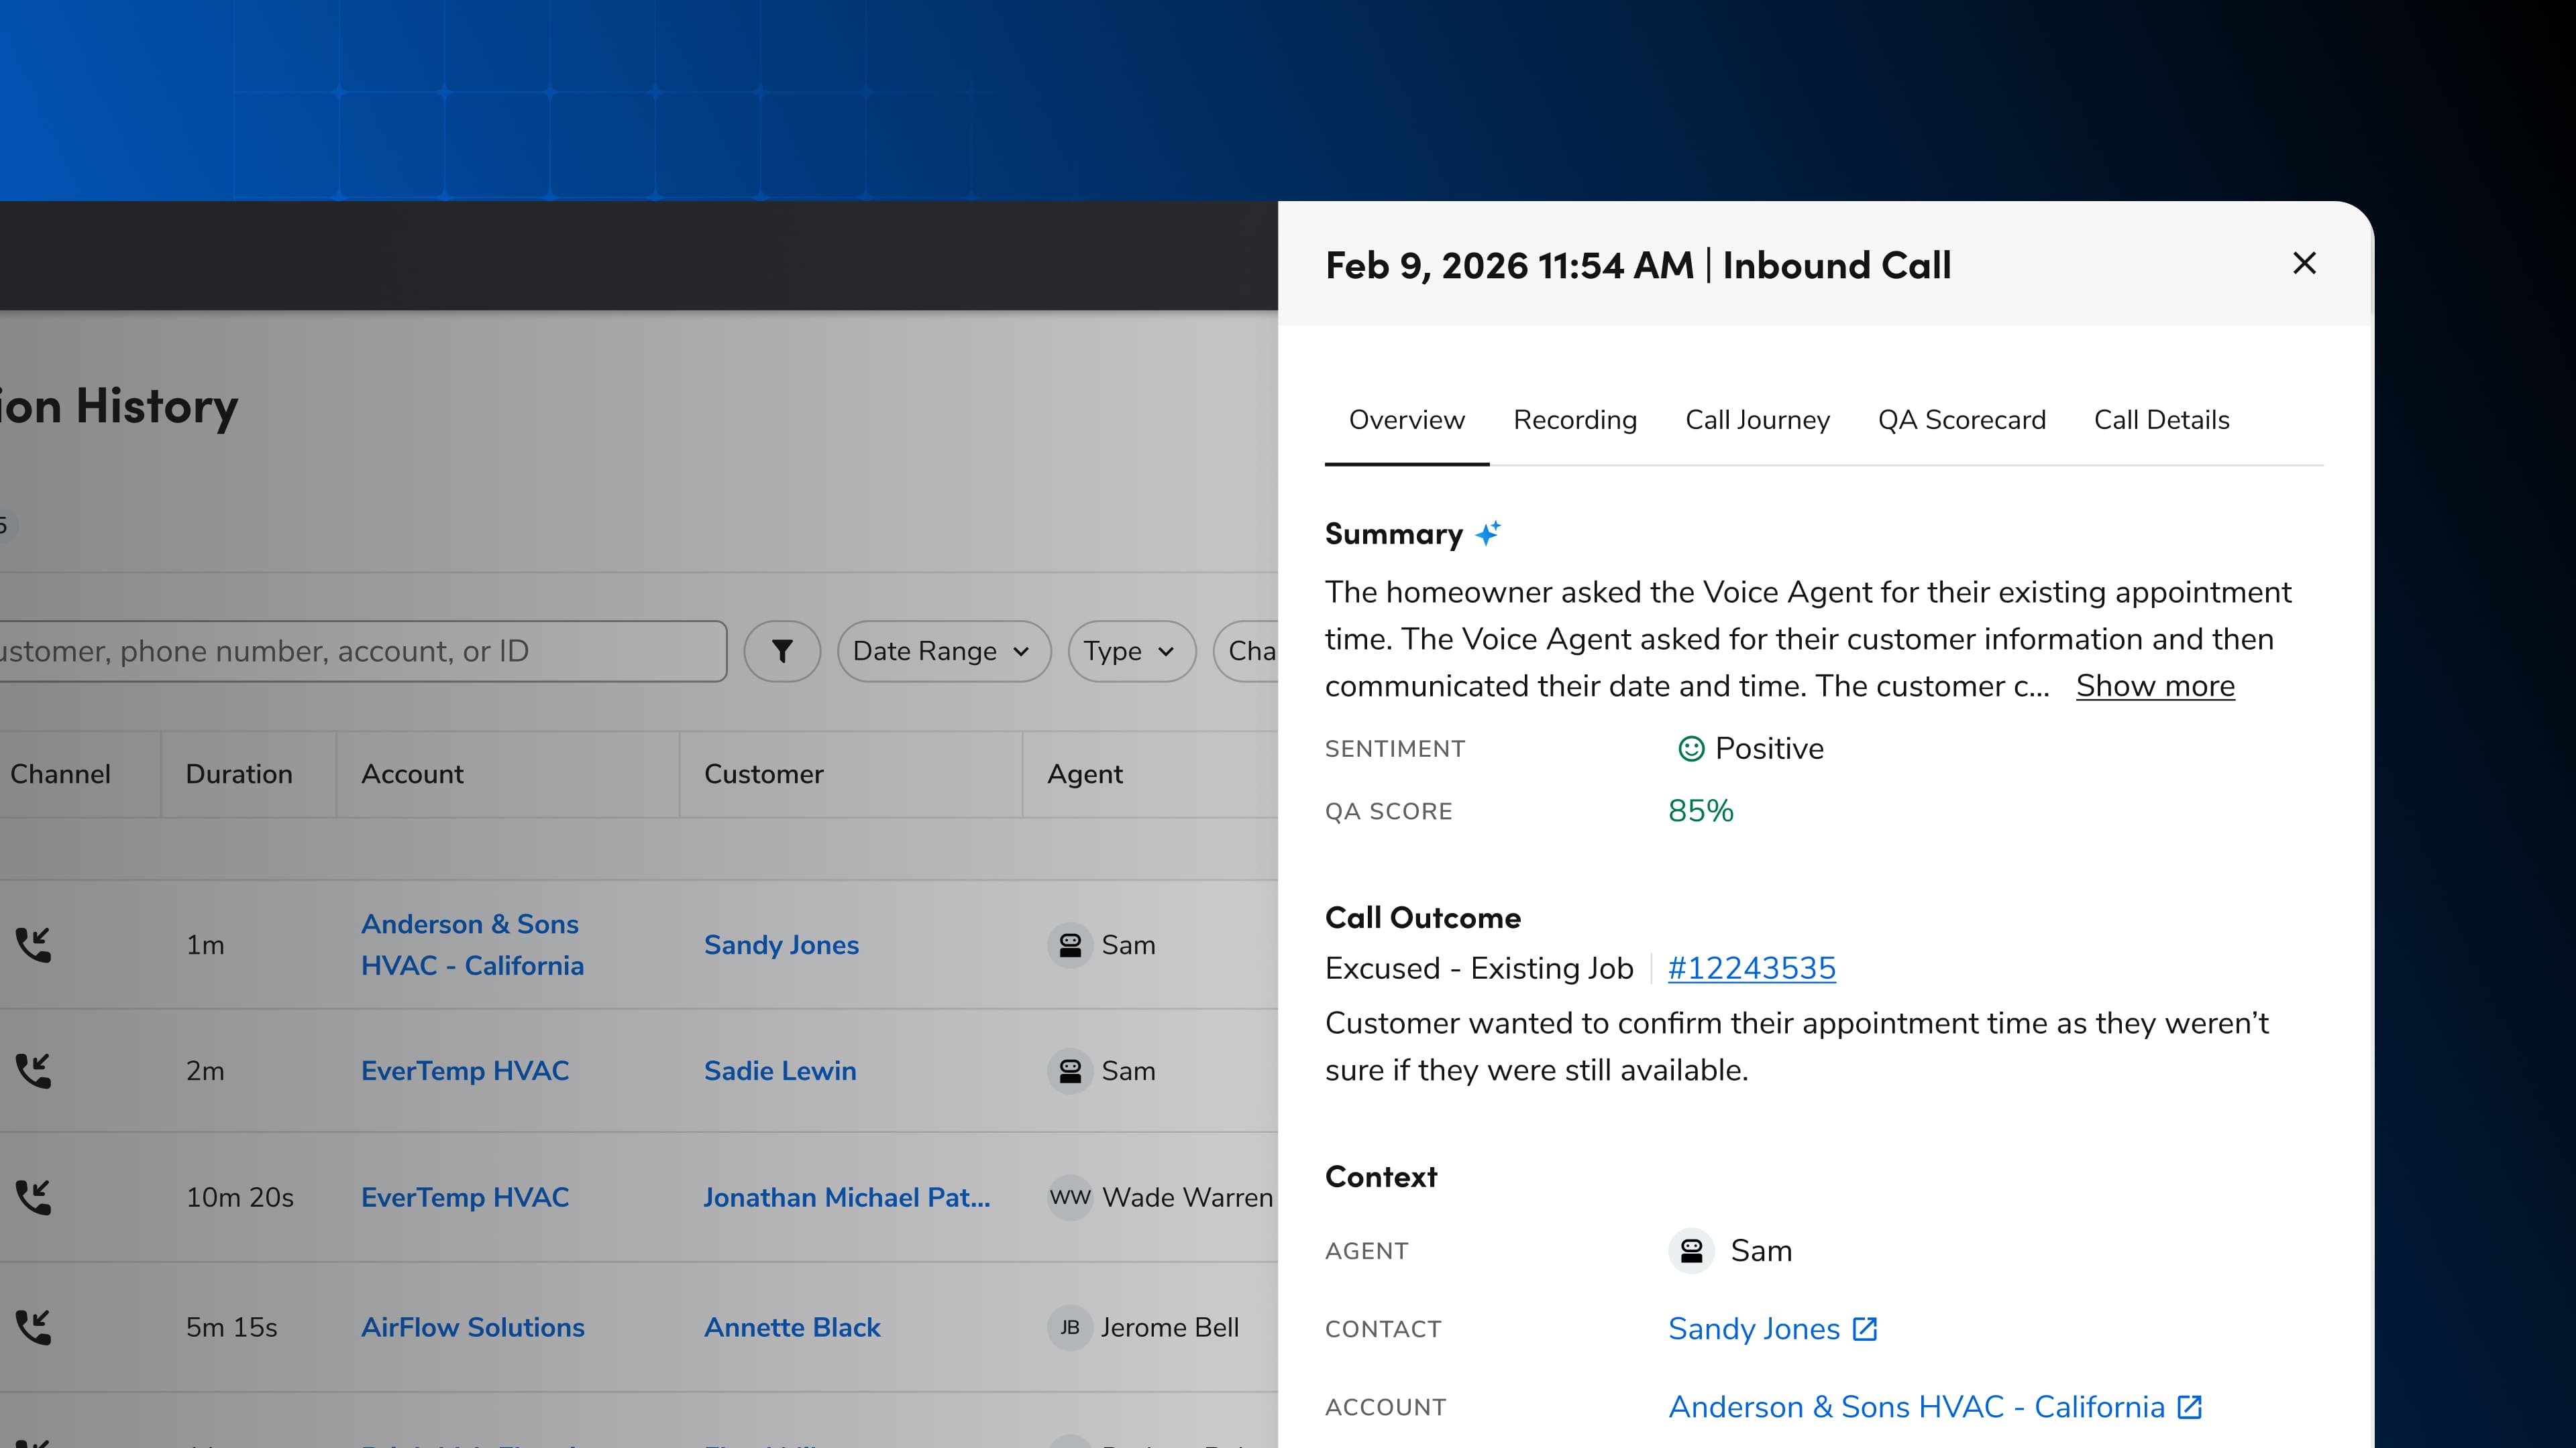Image resolution: width=2576 pixels, height=1448 pixels.
Task: Open Anderson & Sons account external link icon
Action: 2190,1407
